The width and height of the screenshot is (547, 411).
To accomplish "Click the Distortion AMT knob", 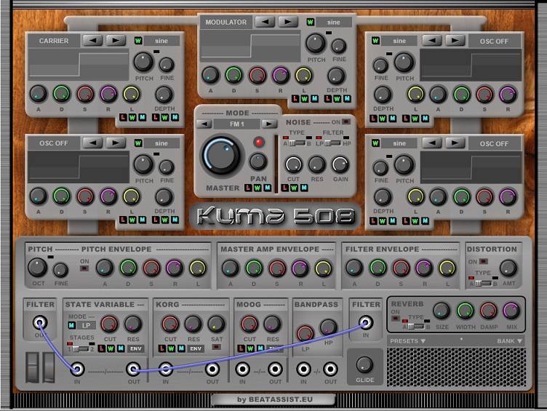I will (x=508, y=268).
